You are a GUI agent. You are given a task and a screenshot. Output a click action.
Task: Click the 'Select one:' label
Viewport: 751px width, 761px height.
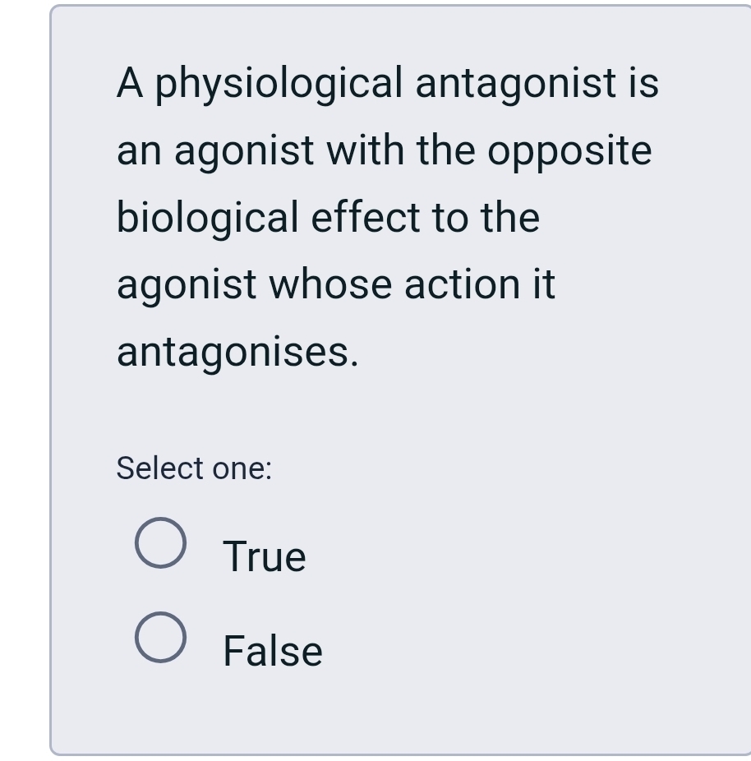pos(195,468)
